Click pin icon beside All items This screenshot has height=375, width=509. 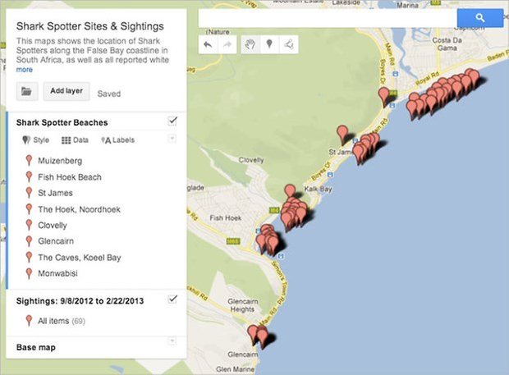click(29, 321)
